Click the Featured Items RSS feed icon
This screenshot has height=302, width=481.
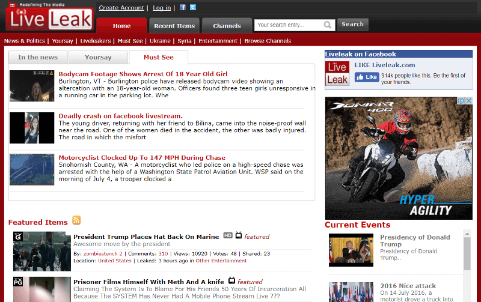click(x=76, y=220)
